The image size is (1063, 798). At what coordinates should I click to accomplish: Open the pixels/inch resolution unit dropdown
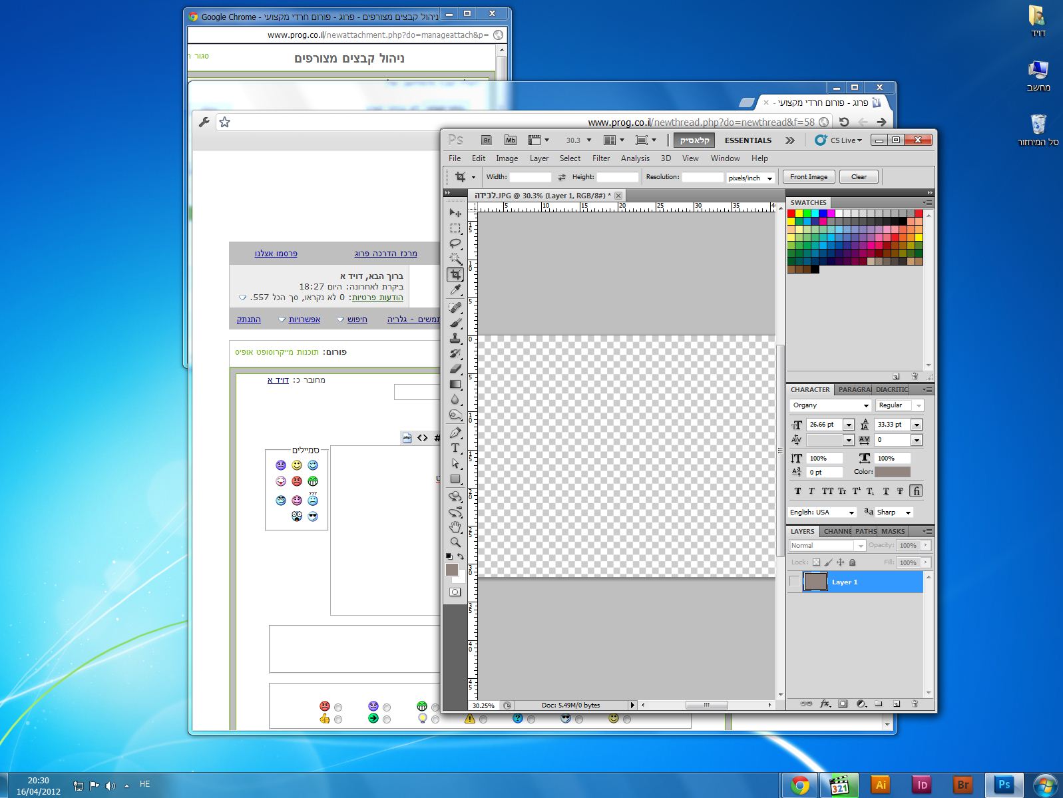[x=750, y=178]
